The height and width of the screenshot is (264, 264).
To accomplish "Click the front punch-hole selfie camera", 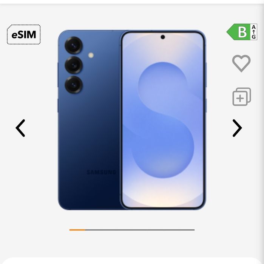I will [163, 37].
